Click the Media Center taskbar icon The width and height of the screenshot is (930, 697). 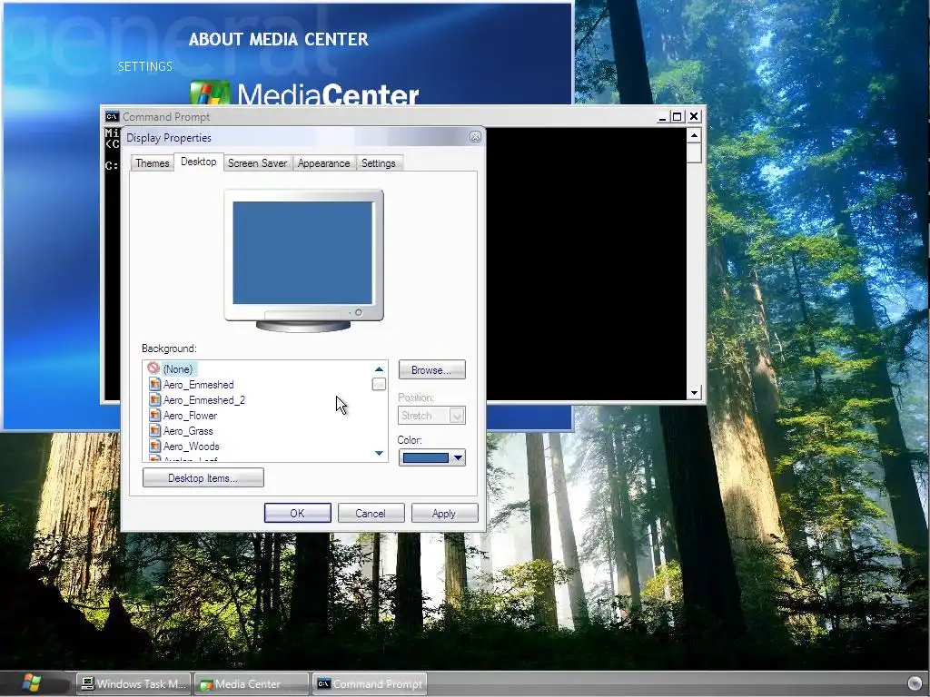tap(206, 684)
